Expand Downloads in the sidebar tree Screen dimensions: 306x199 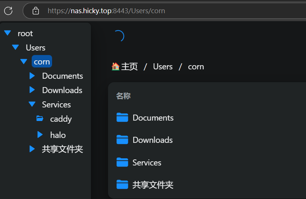pyautogui.click(x=32, y=90)
